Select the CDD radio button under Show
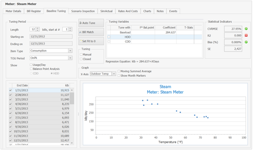This screenshot has width=253, height=150. [x=31, y=73]
